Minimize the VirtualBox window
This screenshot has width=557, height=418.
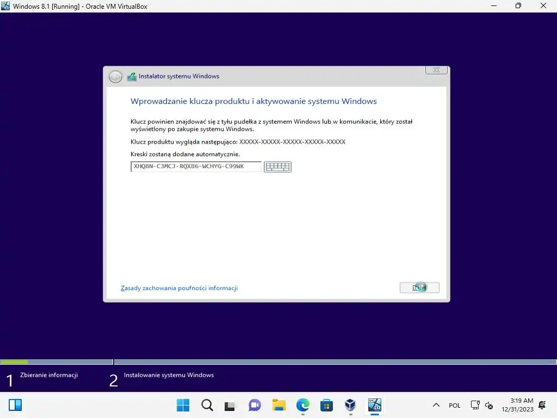pyautogui.click(x=494, y=6)
